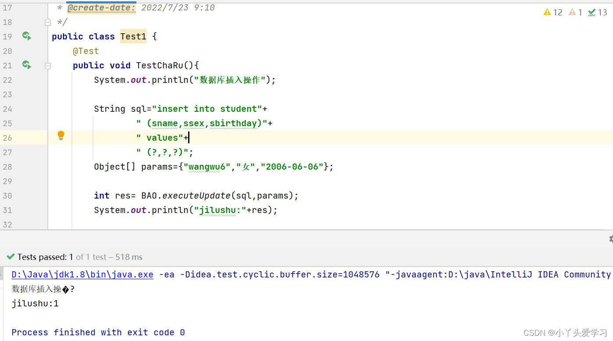Image resolution: width=613 pixels, height=341 pixels.
Task: Click line number 28 in the gutter
Action: point(7,167)
